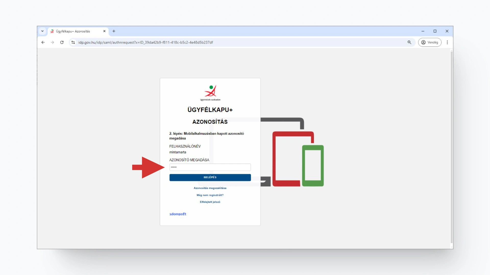Open the Vendég guest profile menu

click(430, 42)
